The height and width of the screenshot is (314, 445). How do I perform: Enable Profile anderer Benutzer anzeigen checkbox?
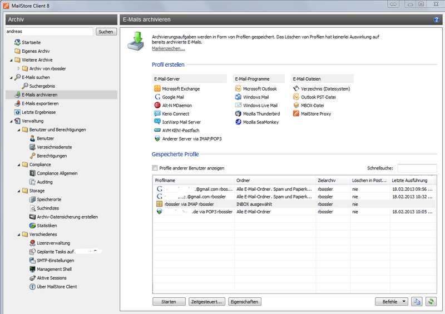point(155,168)
